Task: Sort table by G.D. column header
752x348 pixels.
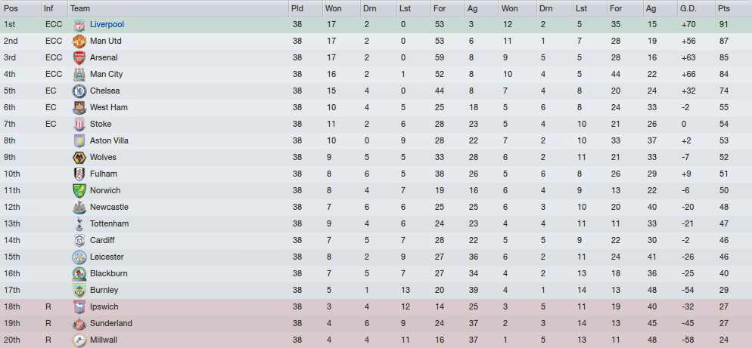Action: (x=695, y=8)
